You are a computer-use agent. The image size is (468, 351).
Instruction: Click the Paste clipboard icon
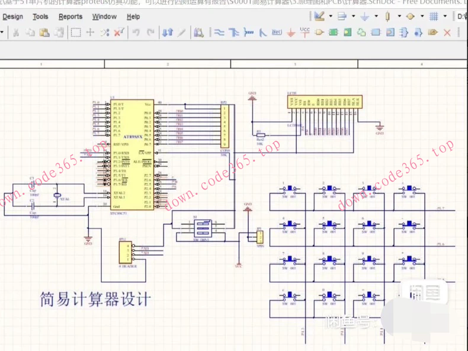tap(44, 33)
